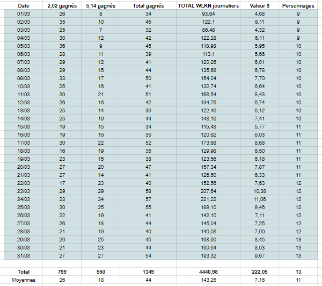The width and height of the screenshot is (322, 286).
Task: Click the average value 7,16 cell
Action: pyautogui.click(x=260, y=280)
